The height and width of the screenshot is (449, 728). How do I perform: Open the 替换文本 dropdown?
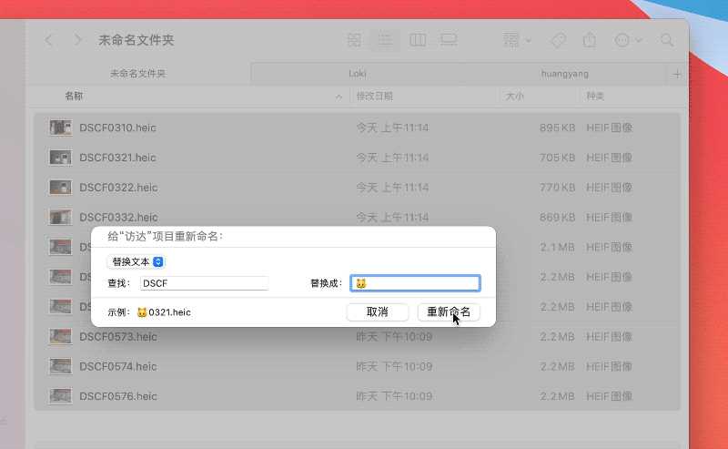136,261
